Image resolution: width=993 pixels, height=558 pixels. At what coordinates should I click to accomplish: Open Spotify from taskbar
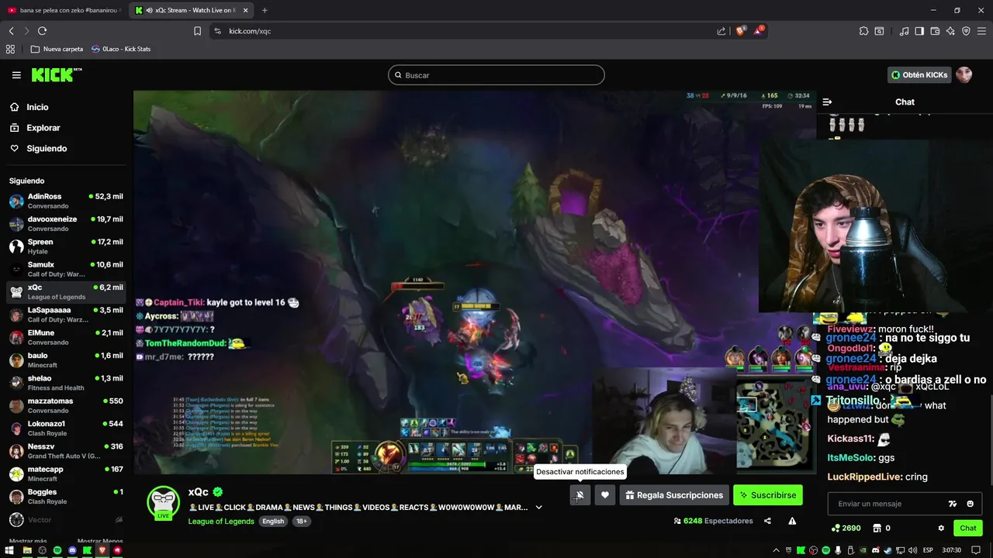(57, 550)
